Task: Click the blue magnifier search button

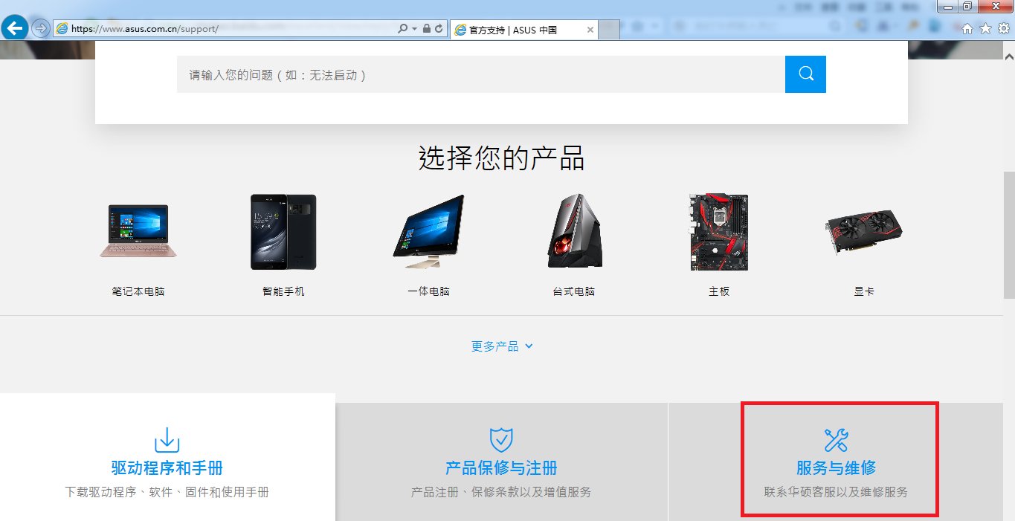Action: coord(805,74)
